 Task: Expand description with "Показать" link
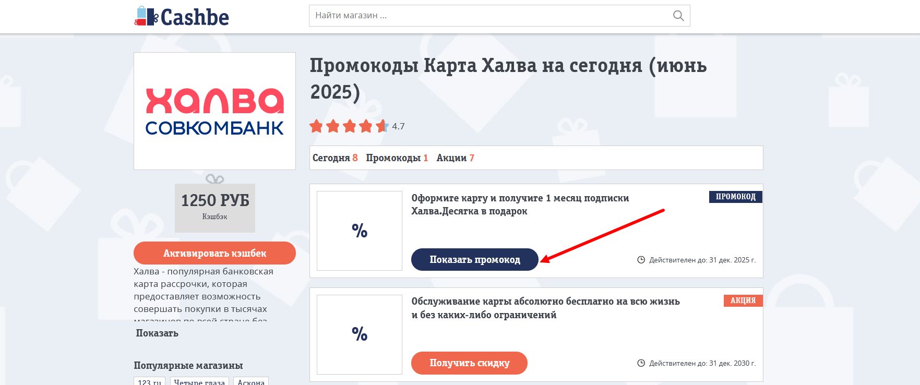(x=157, y=333)
